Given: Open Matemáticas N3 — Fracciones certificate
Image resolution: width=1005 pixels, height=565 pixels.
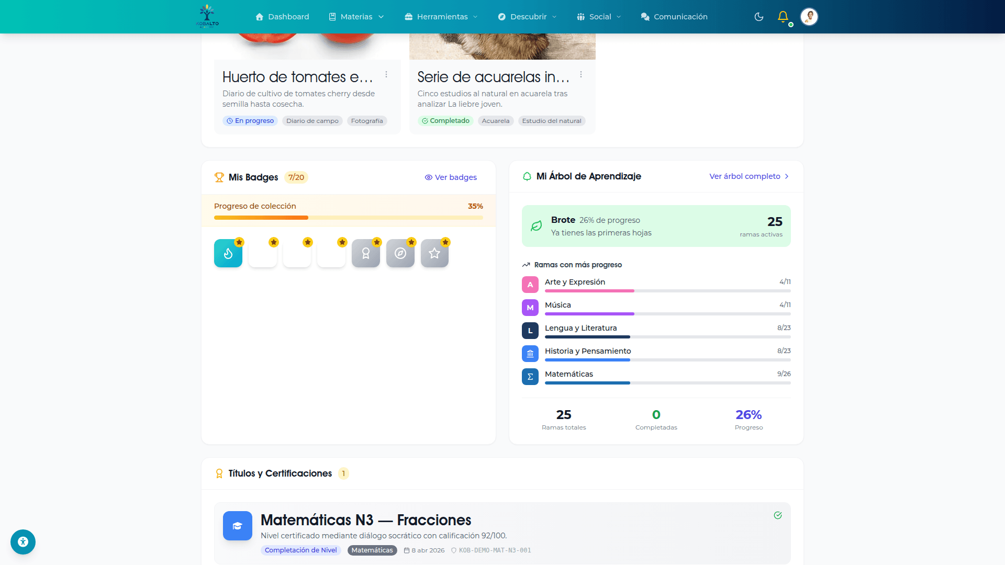Looking at the screenshot, I should click(x=366, y=520).
